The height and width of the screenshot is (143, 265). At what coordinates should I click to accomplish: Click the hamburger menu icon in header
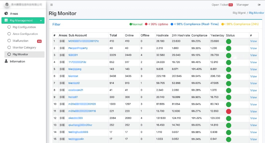click(x=52, y=5)
